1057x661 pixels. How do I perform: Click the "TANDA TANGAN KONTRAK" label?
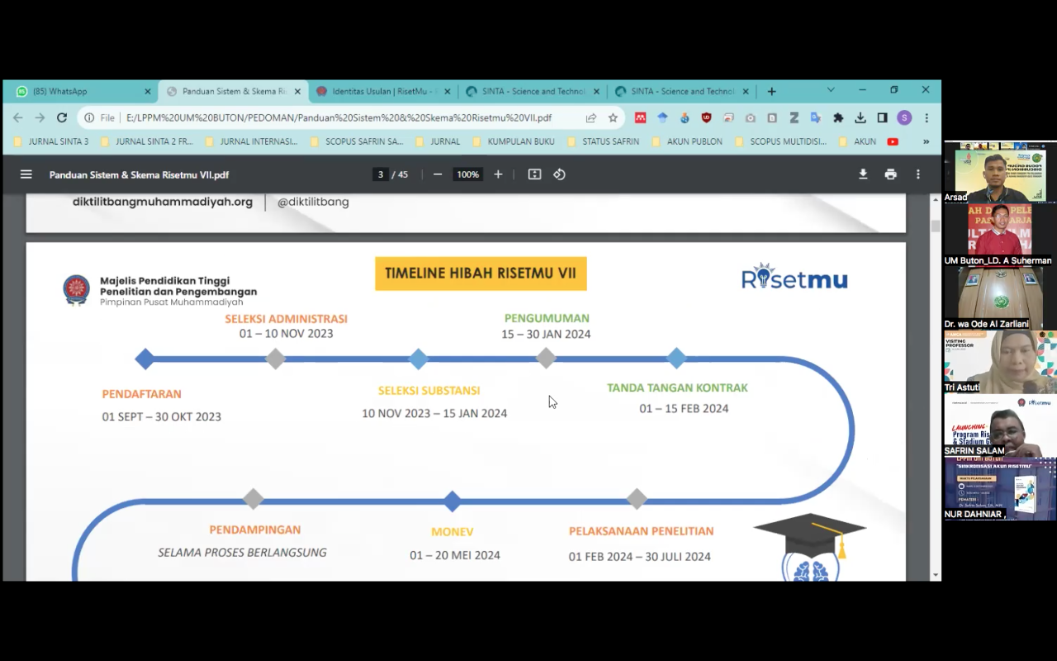(x=677, y=388)
